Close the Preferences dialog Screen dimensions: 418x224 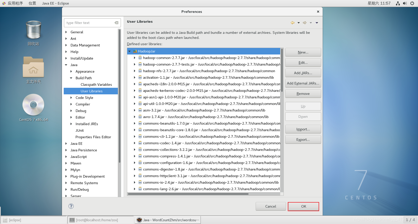318,12
